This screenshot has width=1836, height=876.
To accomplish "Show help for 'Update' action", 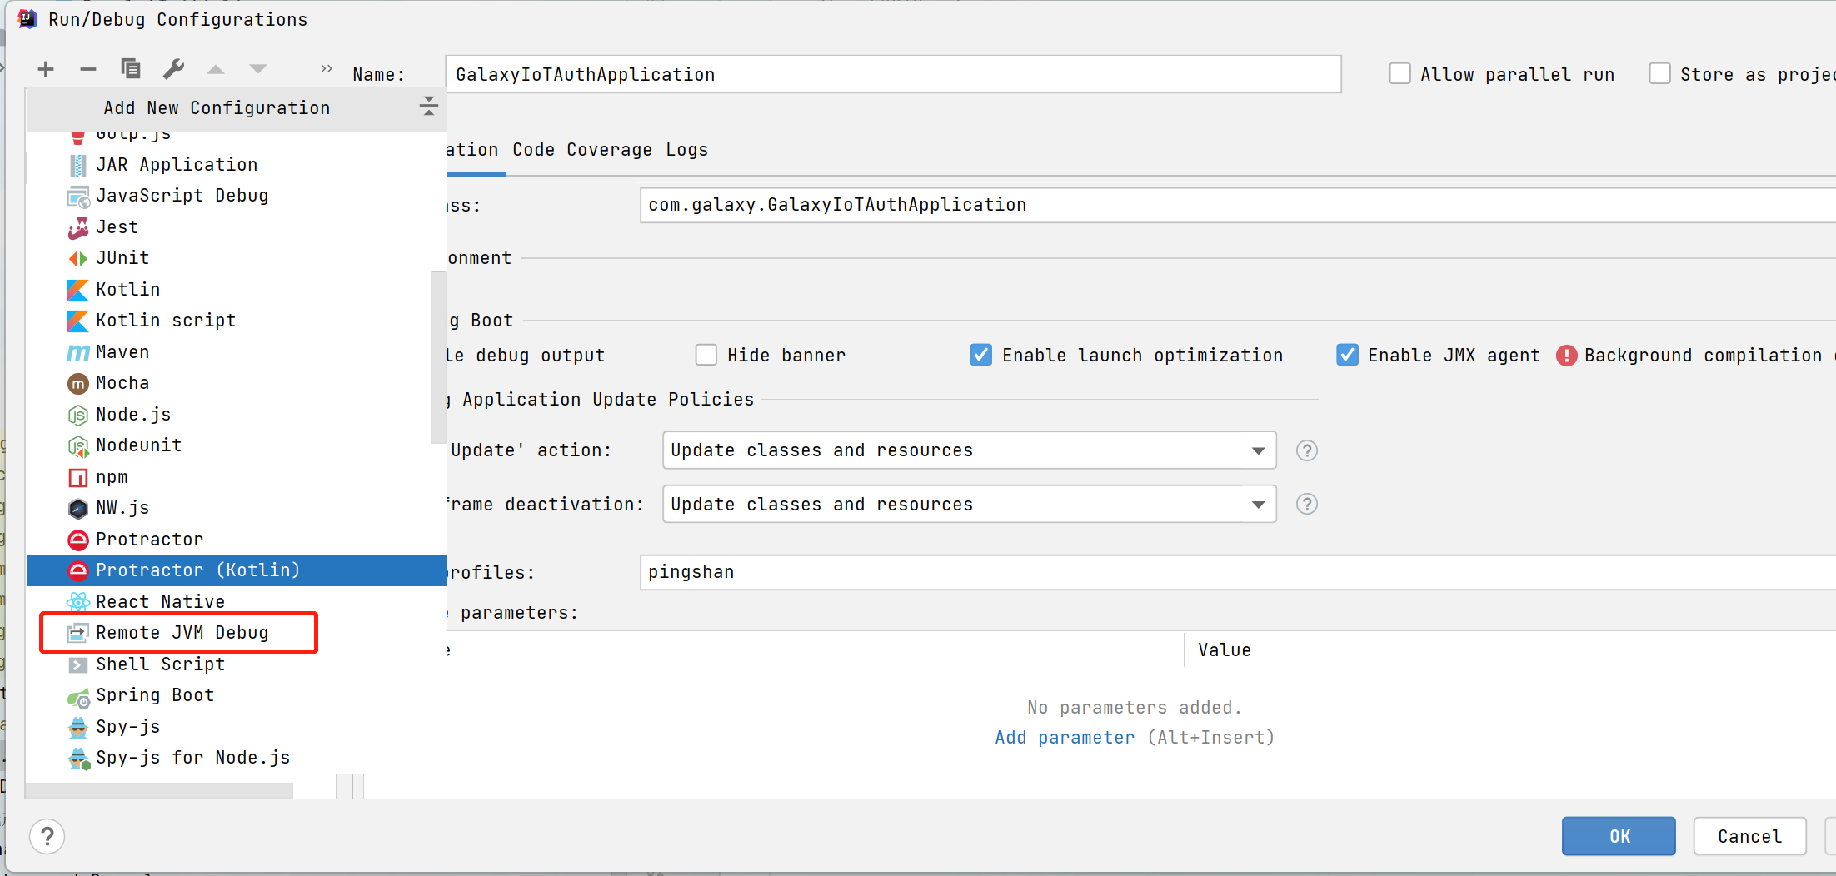I will click(1307, 450).
